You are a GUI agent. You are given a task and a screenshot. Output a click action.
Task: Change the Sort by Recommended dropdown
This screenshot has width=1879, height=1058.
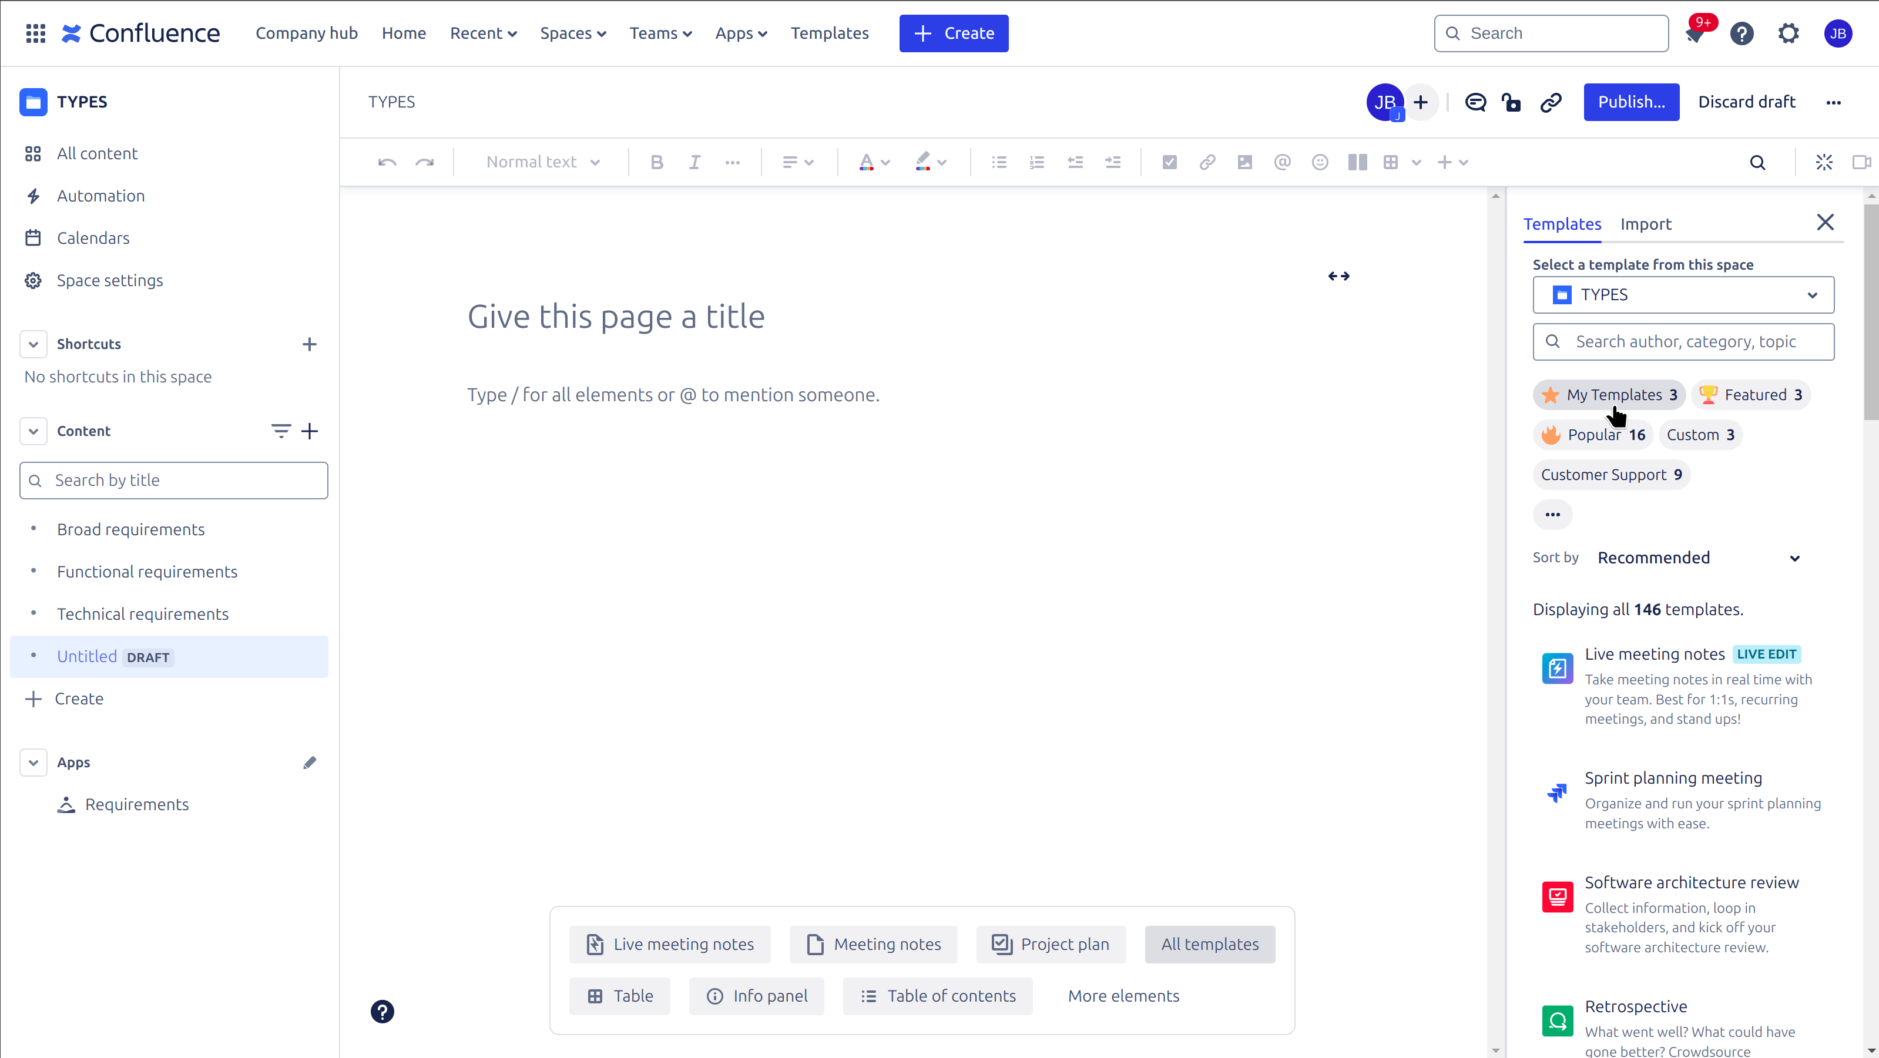pos(1700,558)
